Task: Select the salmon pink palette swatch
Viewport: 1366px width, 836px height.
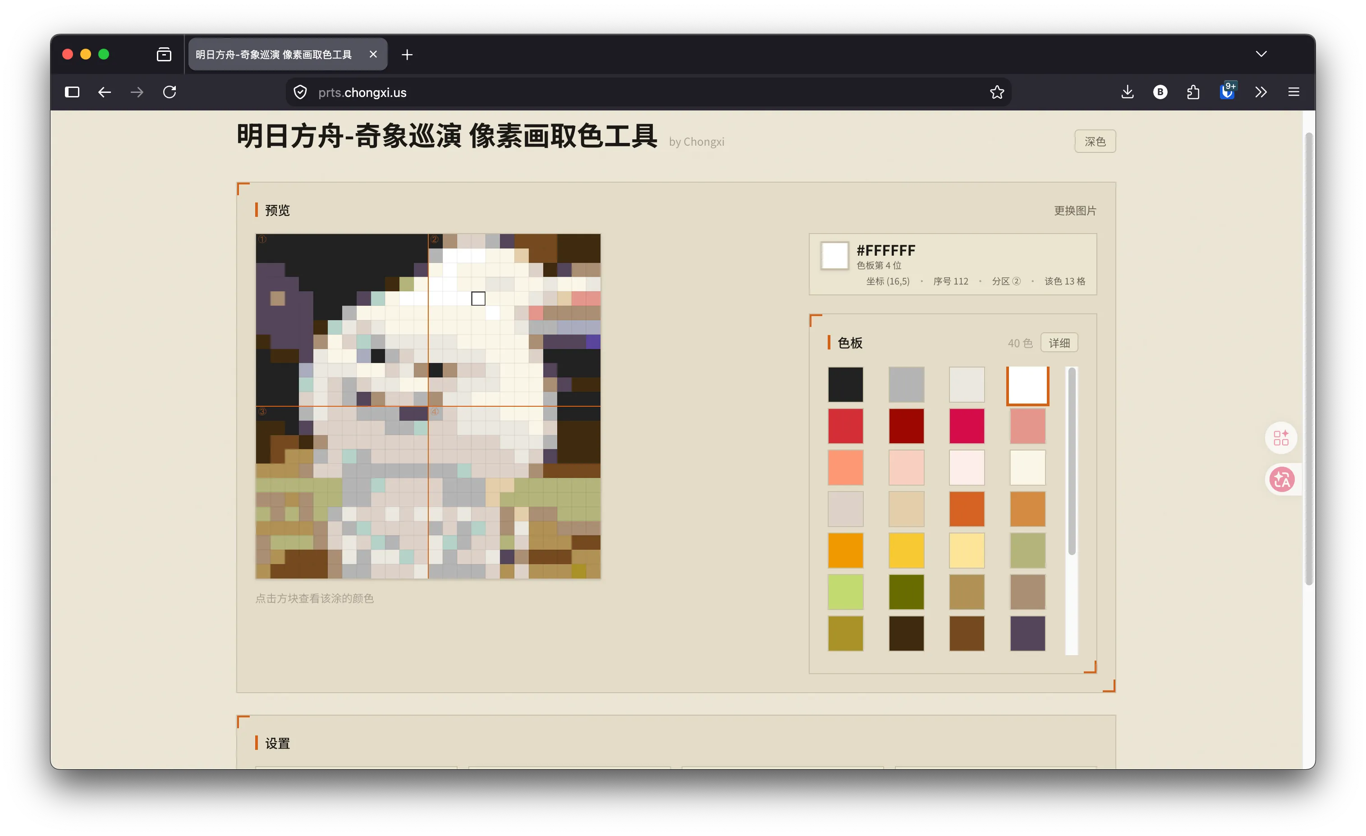Action: (1027, 426)
